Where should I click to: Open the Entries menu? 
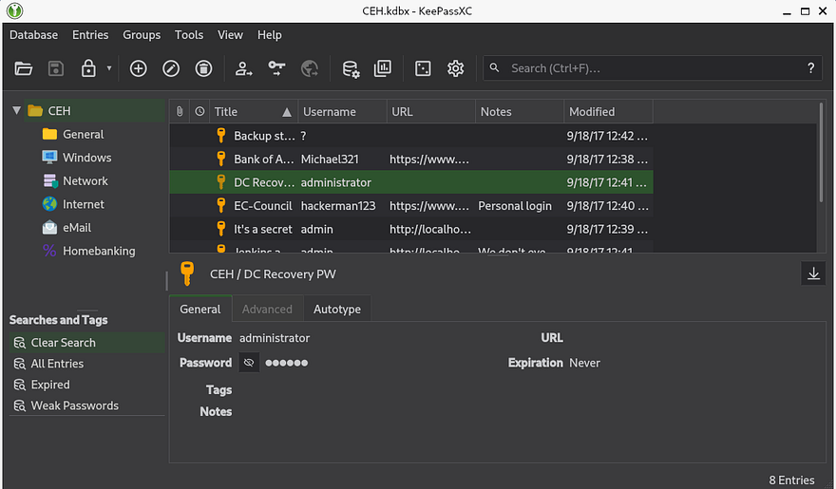click(x=90, y=35)
